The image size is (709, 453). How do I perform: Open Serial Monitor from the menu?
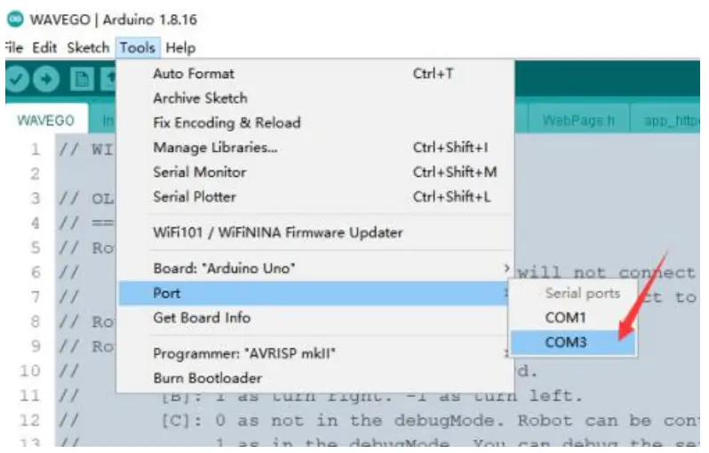click(x=200, y=172)
